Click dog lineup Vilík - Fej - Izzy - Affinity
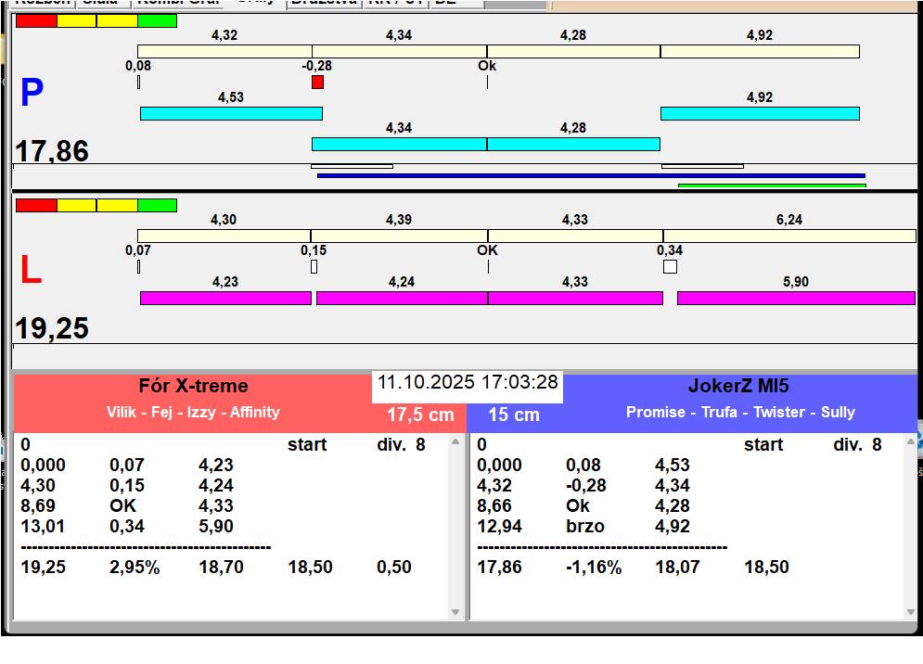 193,412
